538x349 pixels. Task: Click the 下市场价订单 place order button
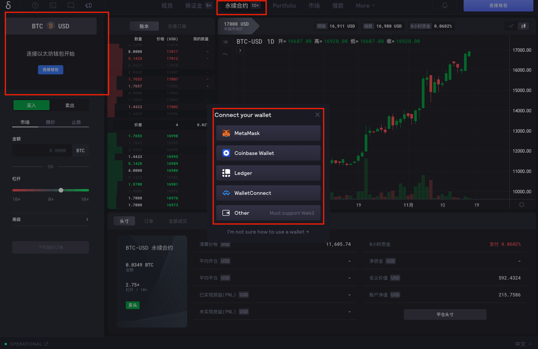click(51, 247)
